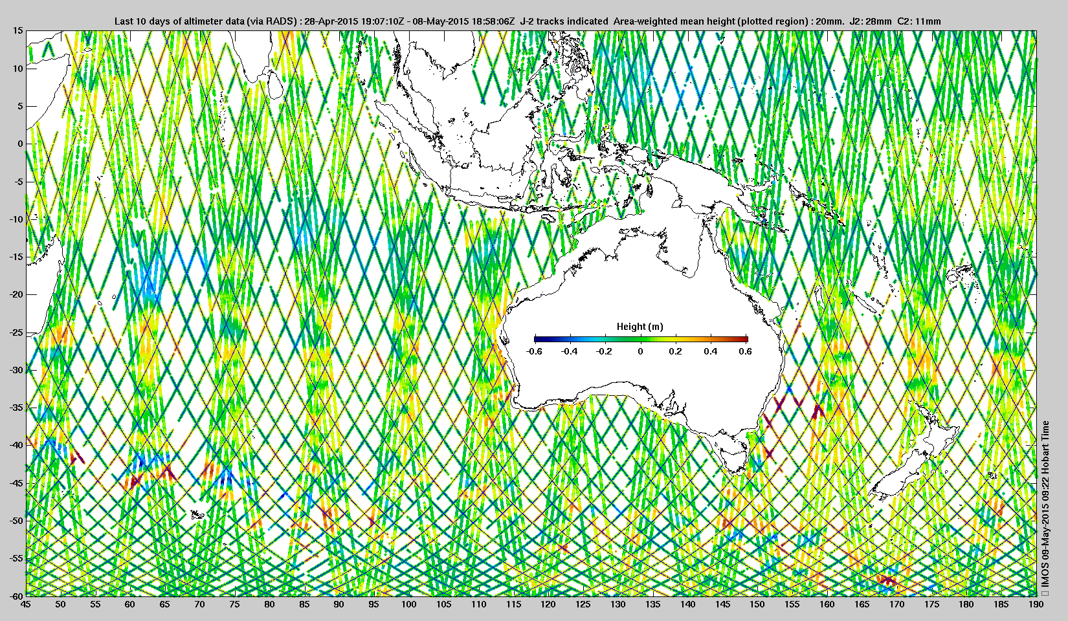Click latitude axis label -60
This screenshot has width=1068, height=621.
tap(16, 595)
